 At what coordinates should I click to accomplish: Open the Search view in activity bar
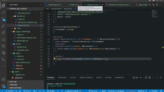click(3, 12)
